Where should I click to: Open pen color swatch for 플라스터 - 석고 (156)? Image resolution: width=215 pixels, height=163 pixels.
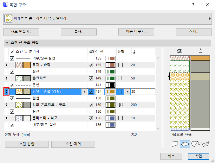coord(110,118)
